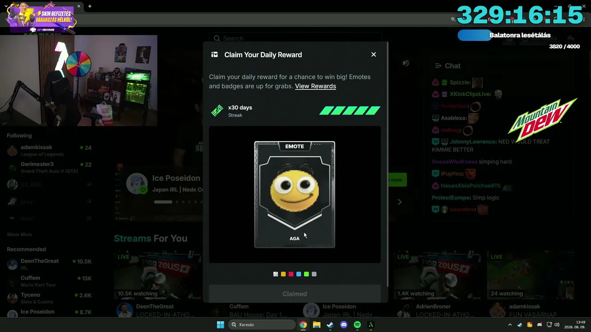The image size is (591, 332).
Task: Select the striped multicolor swatch
Action: (276, 274)
